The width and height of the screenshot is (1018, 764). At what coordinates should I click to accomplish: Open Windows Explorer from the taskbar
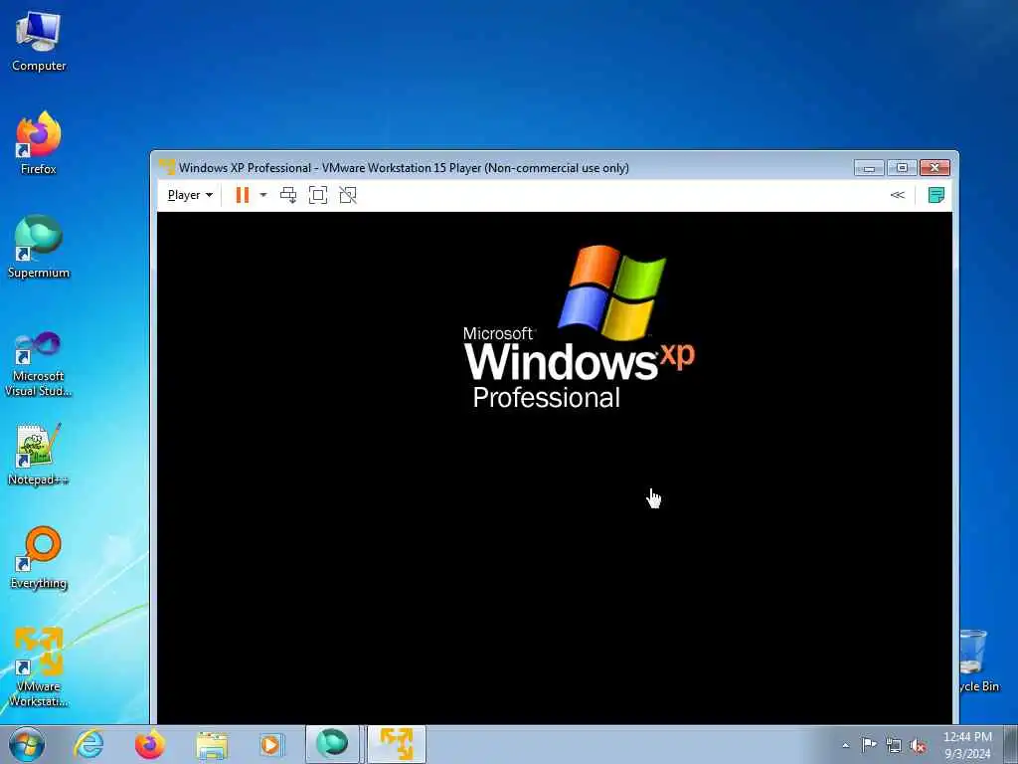click(212, 745)
